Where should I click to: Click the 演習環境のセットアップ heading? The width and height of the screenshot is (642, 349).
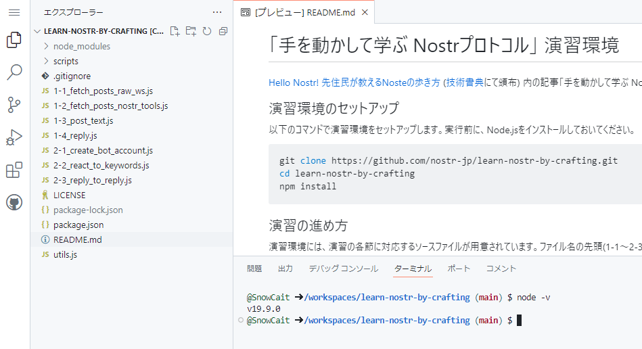[x=334, y=108]
